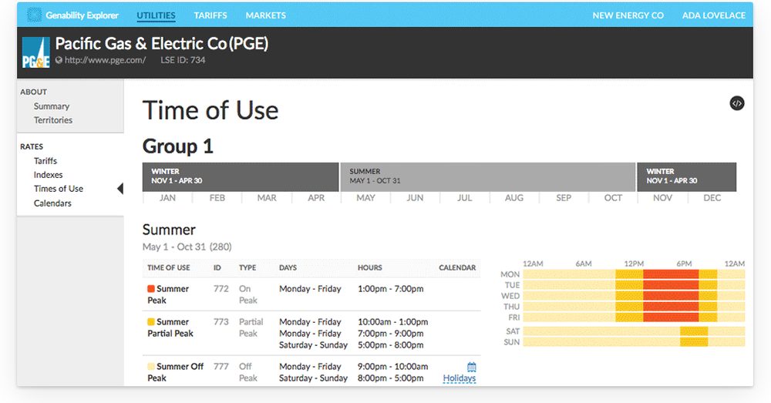Open the Holidays calendar icon
Viewport: 771px width, 403px height.
[472, 367]
